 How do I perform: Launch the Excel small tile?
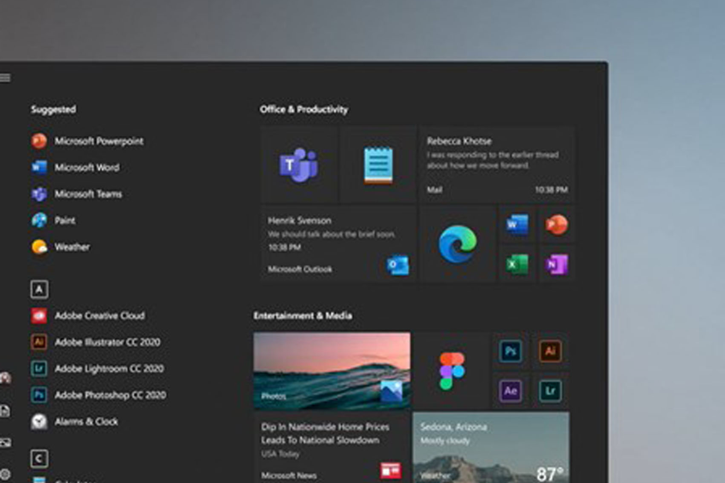click(x=517, y=264)
